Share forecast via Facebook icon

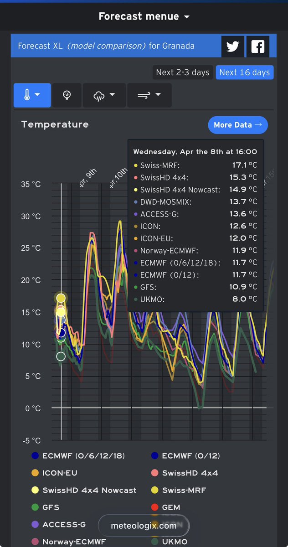[x=257, y=46]
